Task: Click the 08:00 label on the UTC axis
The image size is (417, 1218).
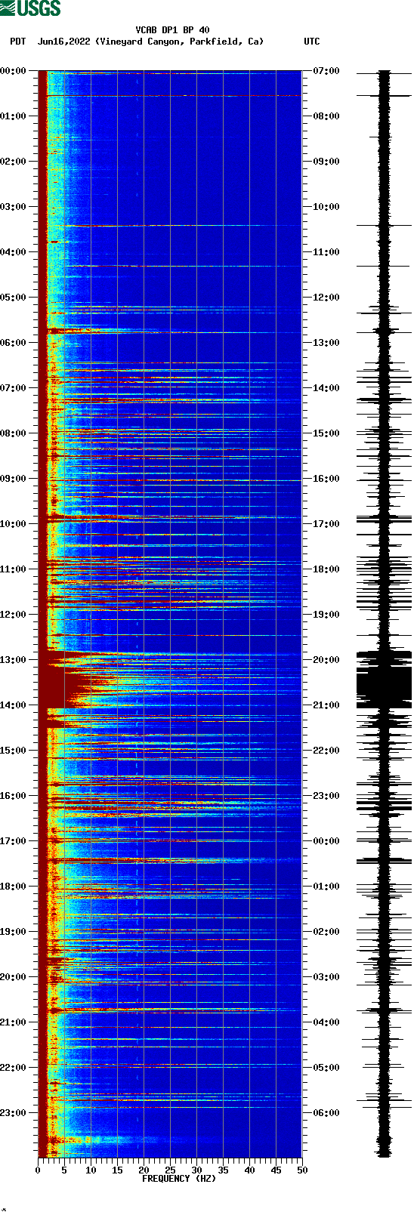Action: pyautogui.click(x=326, y=116)
